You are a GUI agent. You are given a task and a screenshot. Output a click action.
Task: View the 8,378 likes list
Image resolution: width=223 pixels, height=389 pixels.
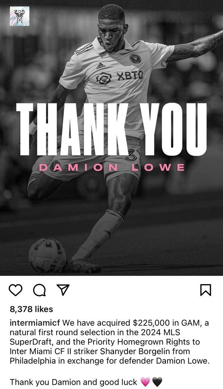coord(31,309)
